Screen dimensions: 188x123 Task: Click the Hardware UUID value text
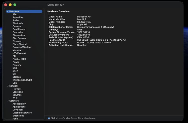(x=102, y=40)
